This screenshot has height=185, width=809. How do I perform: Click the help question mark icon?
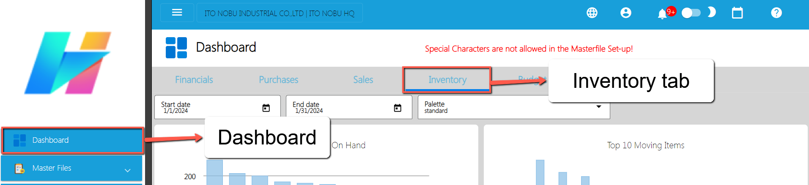[776, 13]
